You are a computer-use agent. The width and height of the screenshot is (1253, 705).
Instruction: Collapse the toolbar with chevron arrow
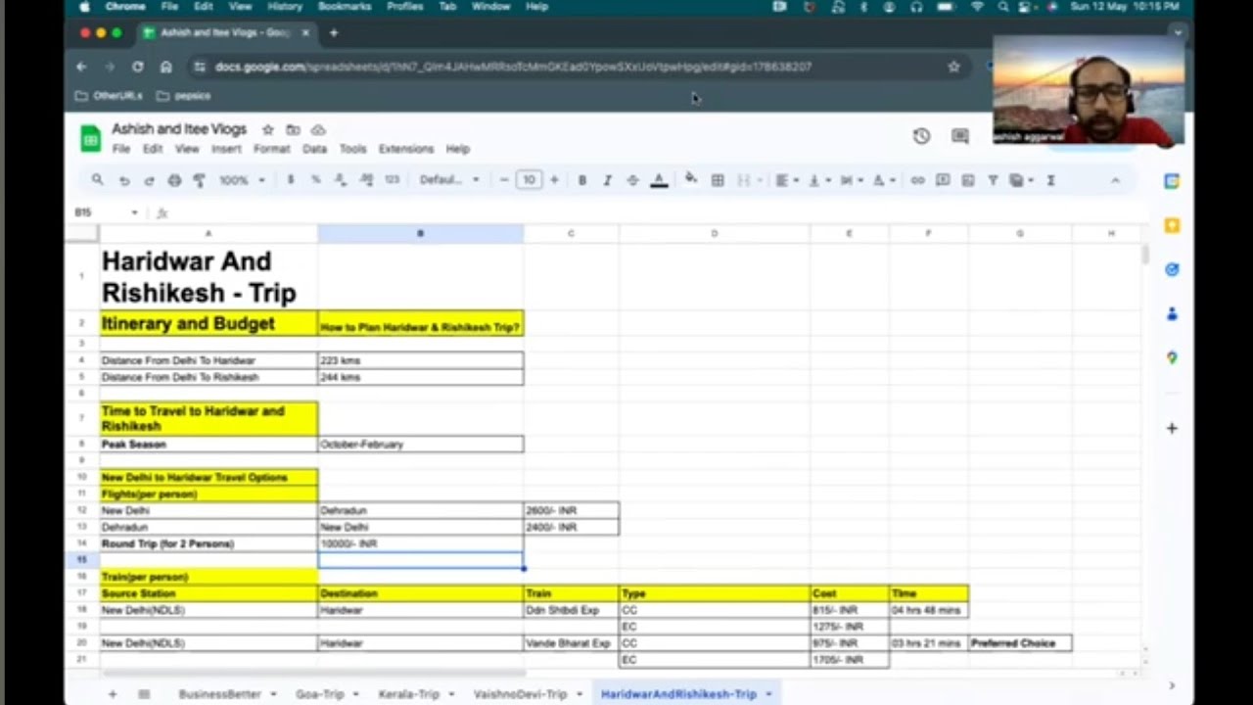pyautogui.click(x=1115, y=180)
